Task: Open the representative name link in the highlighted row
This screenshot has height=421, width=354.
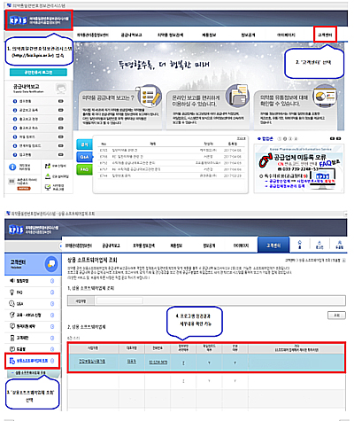Action: 132,362
